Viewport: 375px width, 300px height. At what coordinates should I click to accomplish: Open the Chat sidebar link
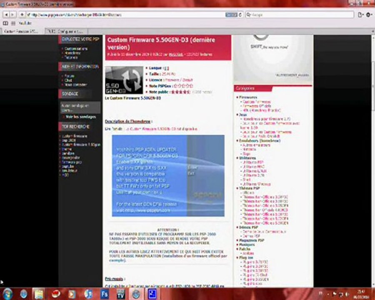click(68, 80)
